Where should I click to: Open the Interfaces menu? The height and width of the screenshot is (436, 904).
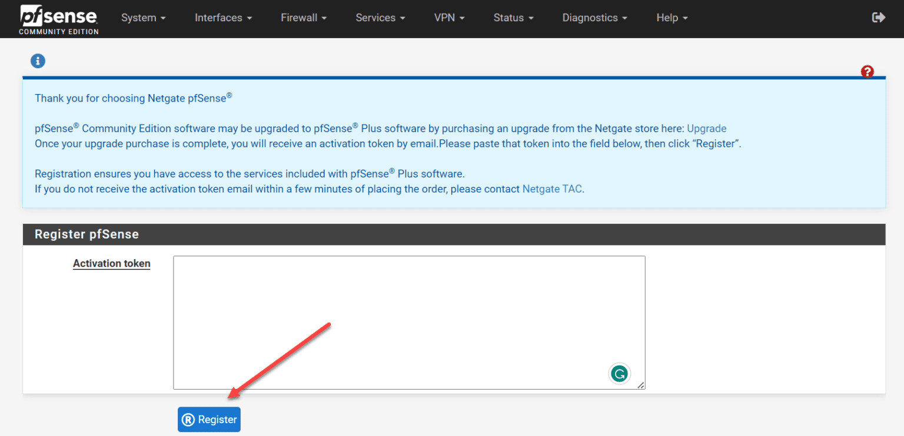click(x=223, y=18)
